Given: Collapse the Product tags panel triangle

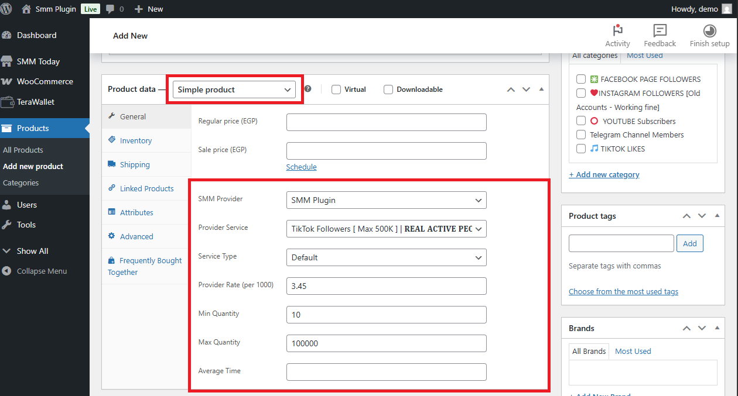Looking at the screenshot, I should coord(716,216).
